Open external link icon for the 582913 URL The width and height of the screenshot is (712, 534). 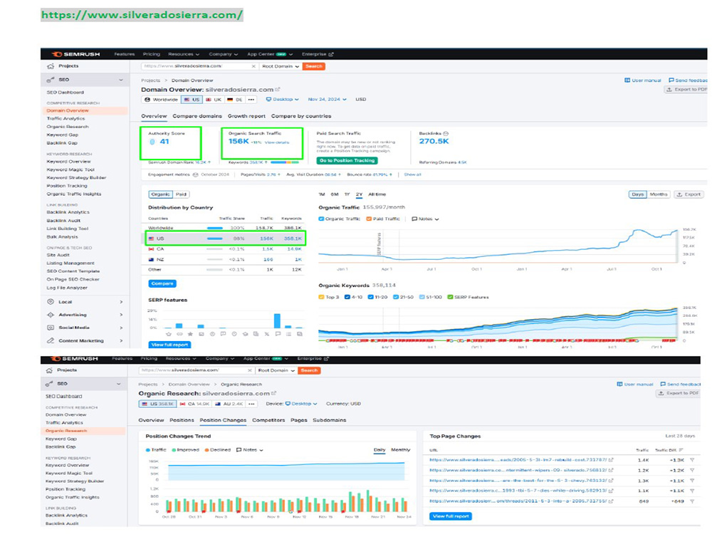pos(611,491)
